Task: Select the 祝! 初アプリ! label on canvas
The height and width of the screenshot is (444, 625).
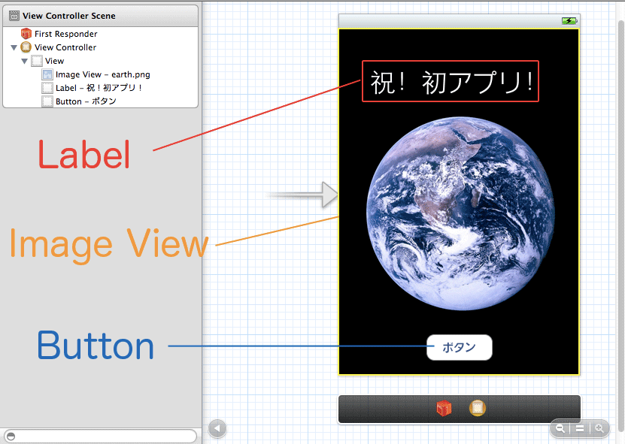Action: click(x=451, y=81)
